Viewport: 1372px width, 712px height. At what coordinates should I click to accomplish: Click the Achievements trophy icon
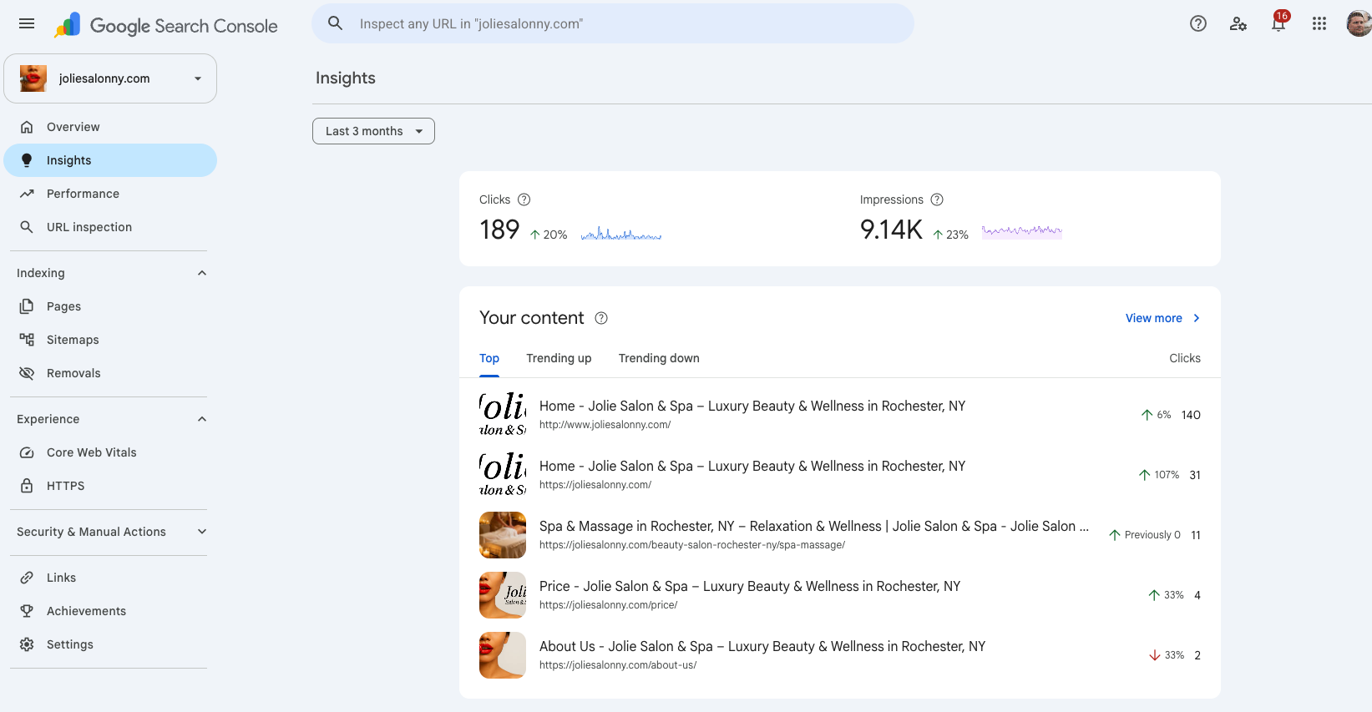[x=27, y=611]
